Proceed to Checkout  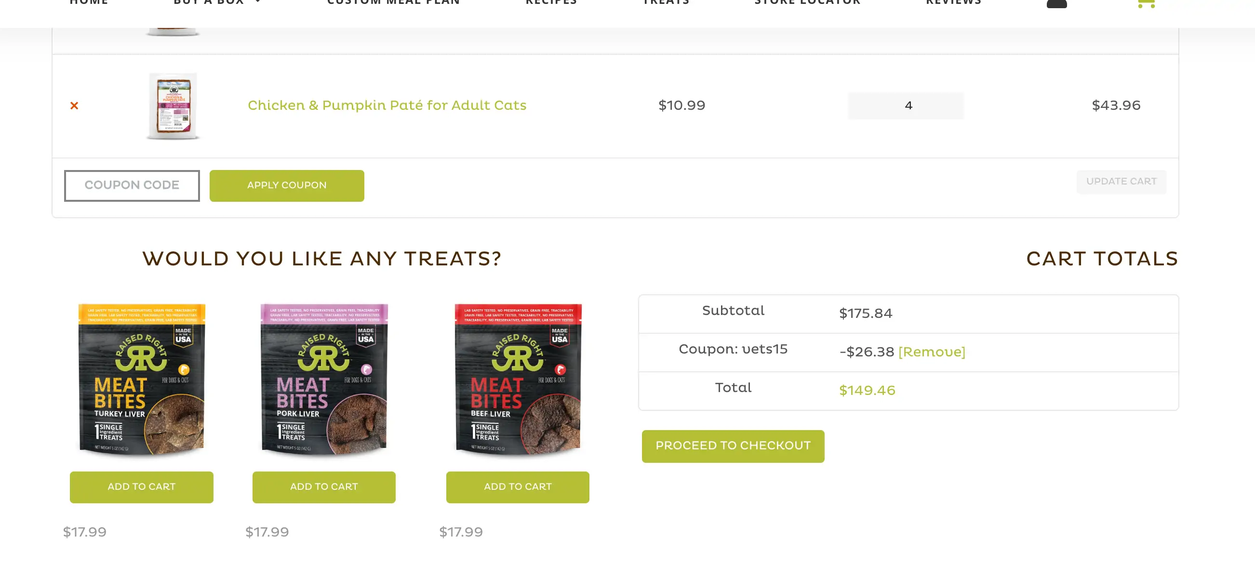pyautogui.click(x=733, y=446)
